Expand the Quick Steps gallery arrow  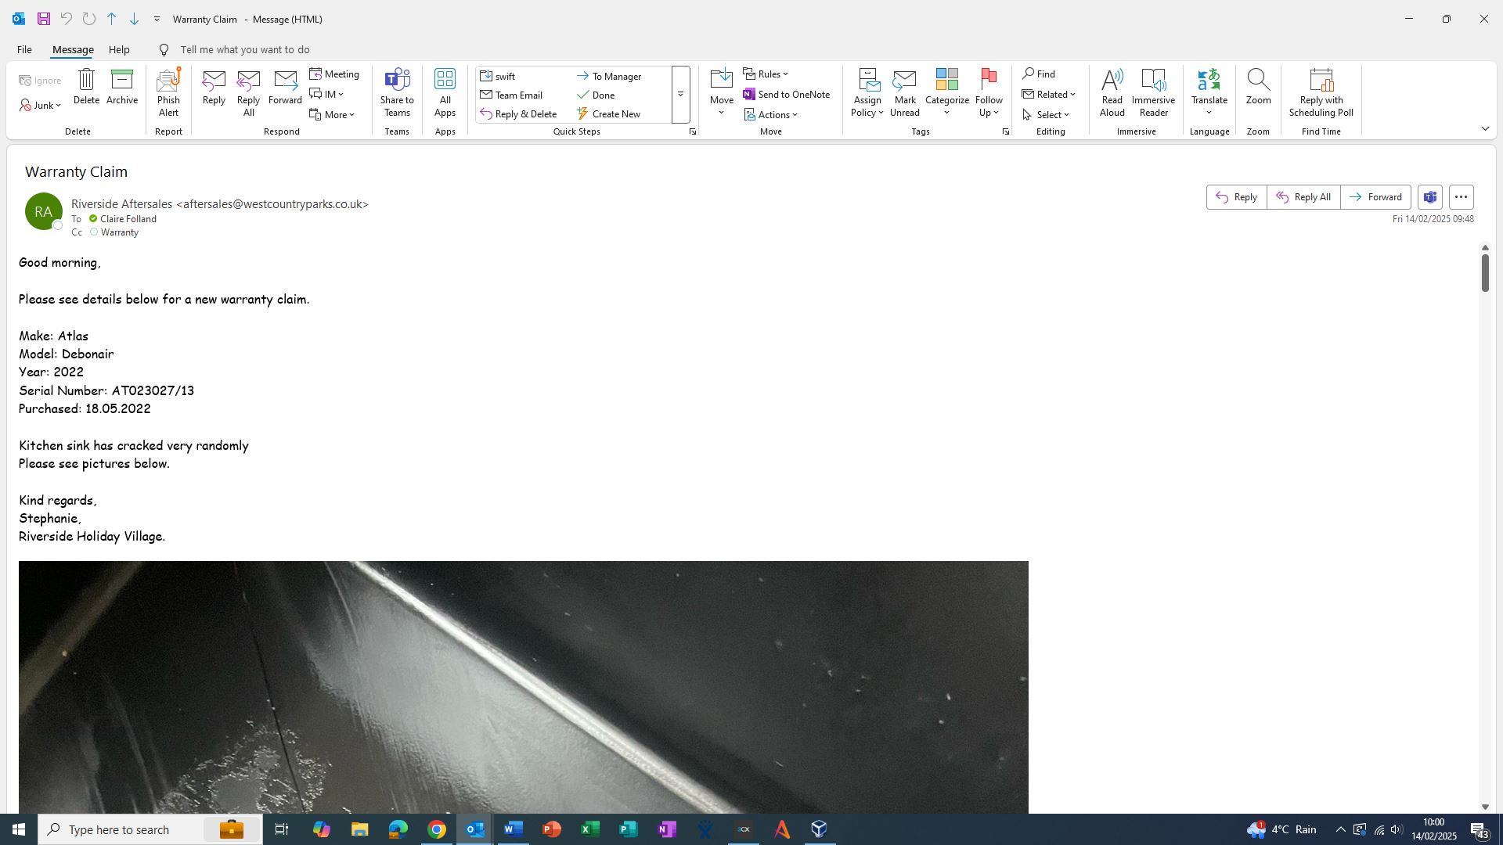click(x=680, y=95)
